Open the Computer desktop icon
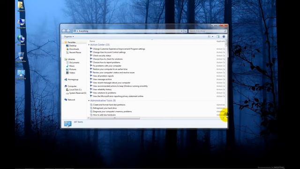The width and height of the screenshot is (300, 169). coord(21,23)
